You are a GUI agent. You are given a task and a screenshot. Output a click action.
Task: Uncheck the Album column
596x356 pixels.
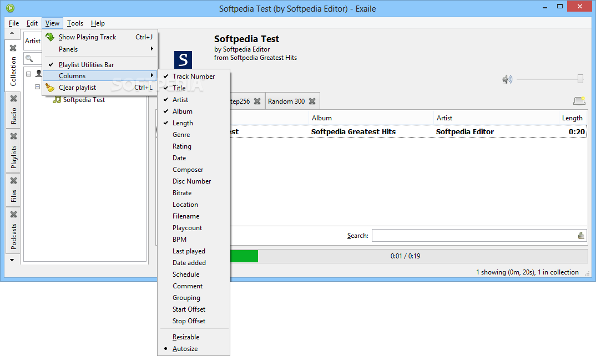point(194,111)
